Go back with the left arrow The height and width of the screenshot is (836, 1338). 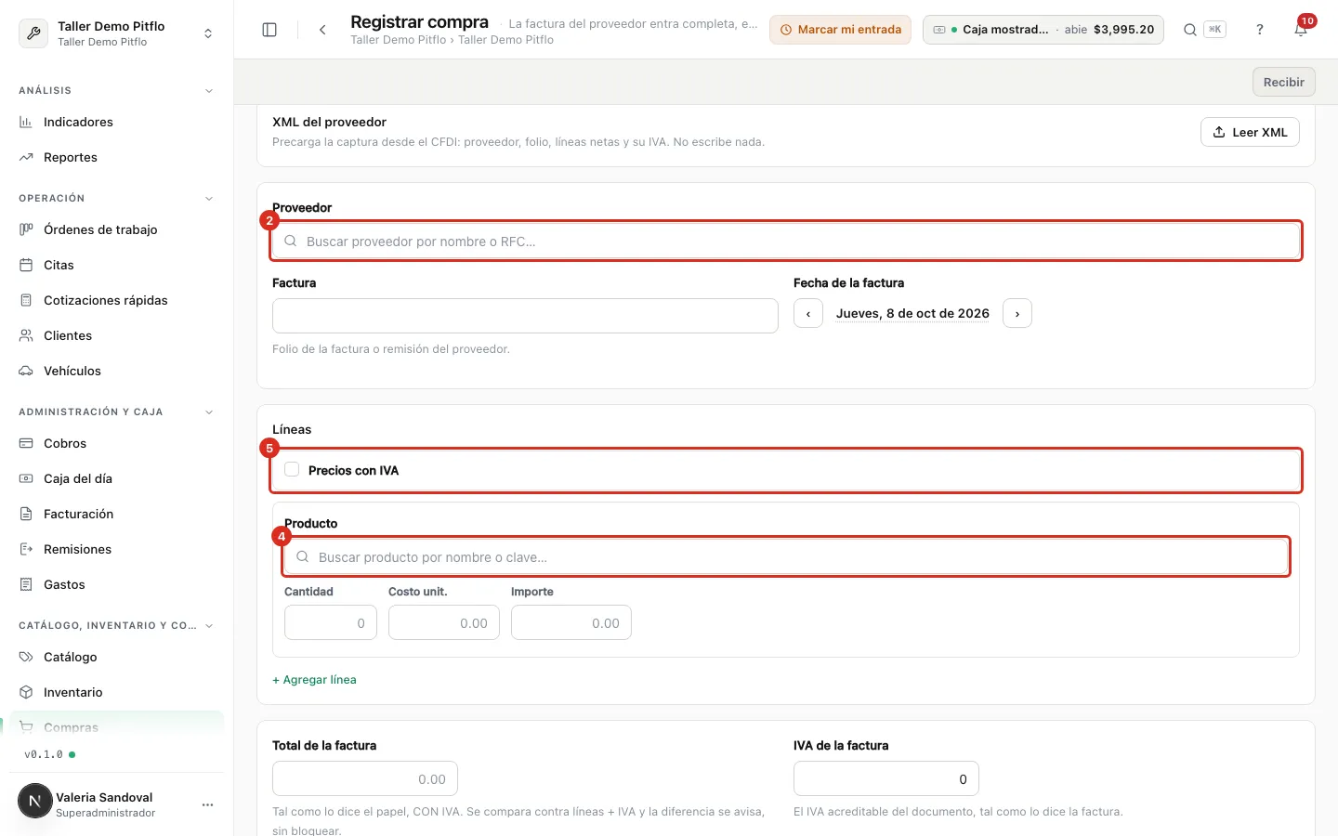322,30
